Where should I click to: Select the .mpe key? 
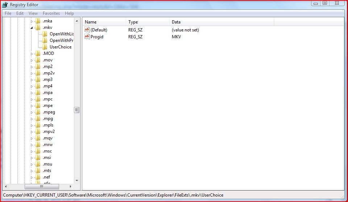coord(47,106)
